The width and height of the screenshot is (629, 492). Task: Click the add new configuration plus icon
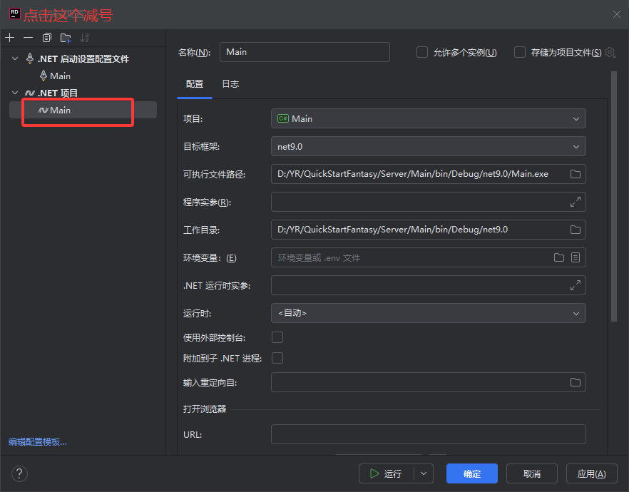[9, 38]
